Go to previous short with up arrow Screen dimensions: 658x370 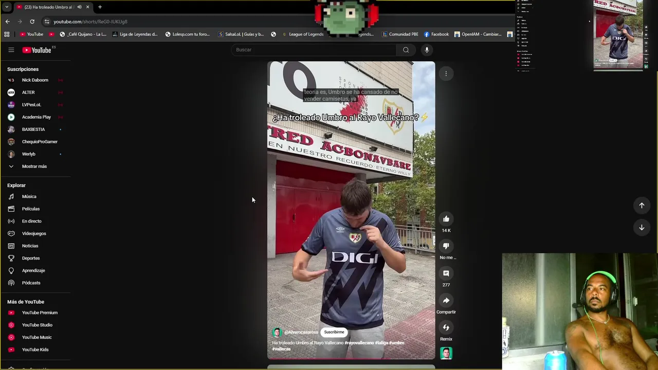tap(642, 206)
